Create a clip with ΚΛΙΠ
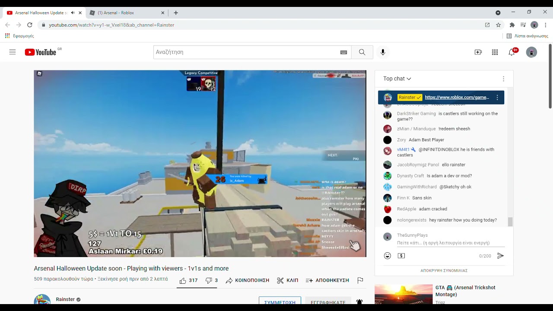The image size is (553, 311). click(x=287, y=280)
